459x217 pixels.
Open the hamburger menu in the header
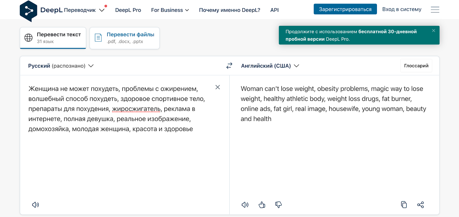[435, 10]
